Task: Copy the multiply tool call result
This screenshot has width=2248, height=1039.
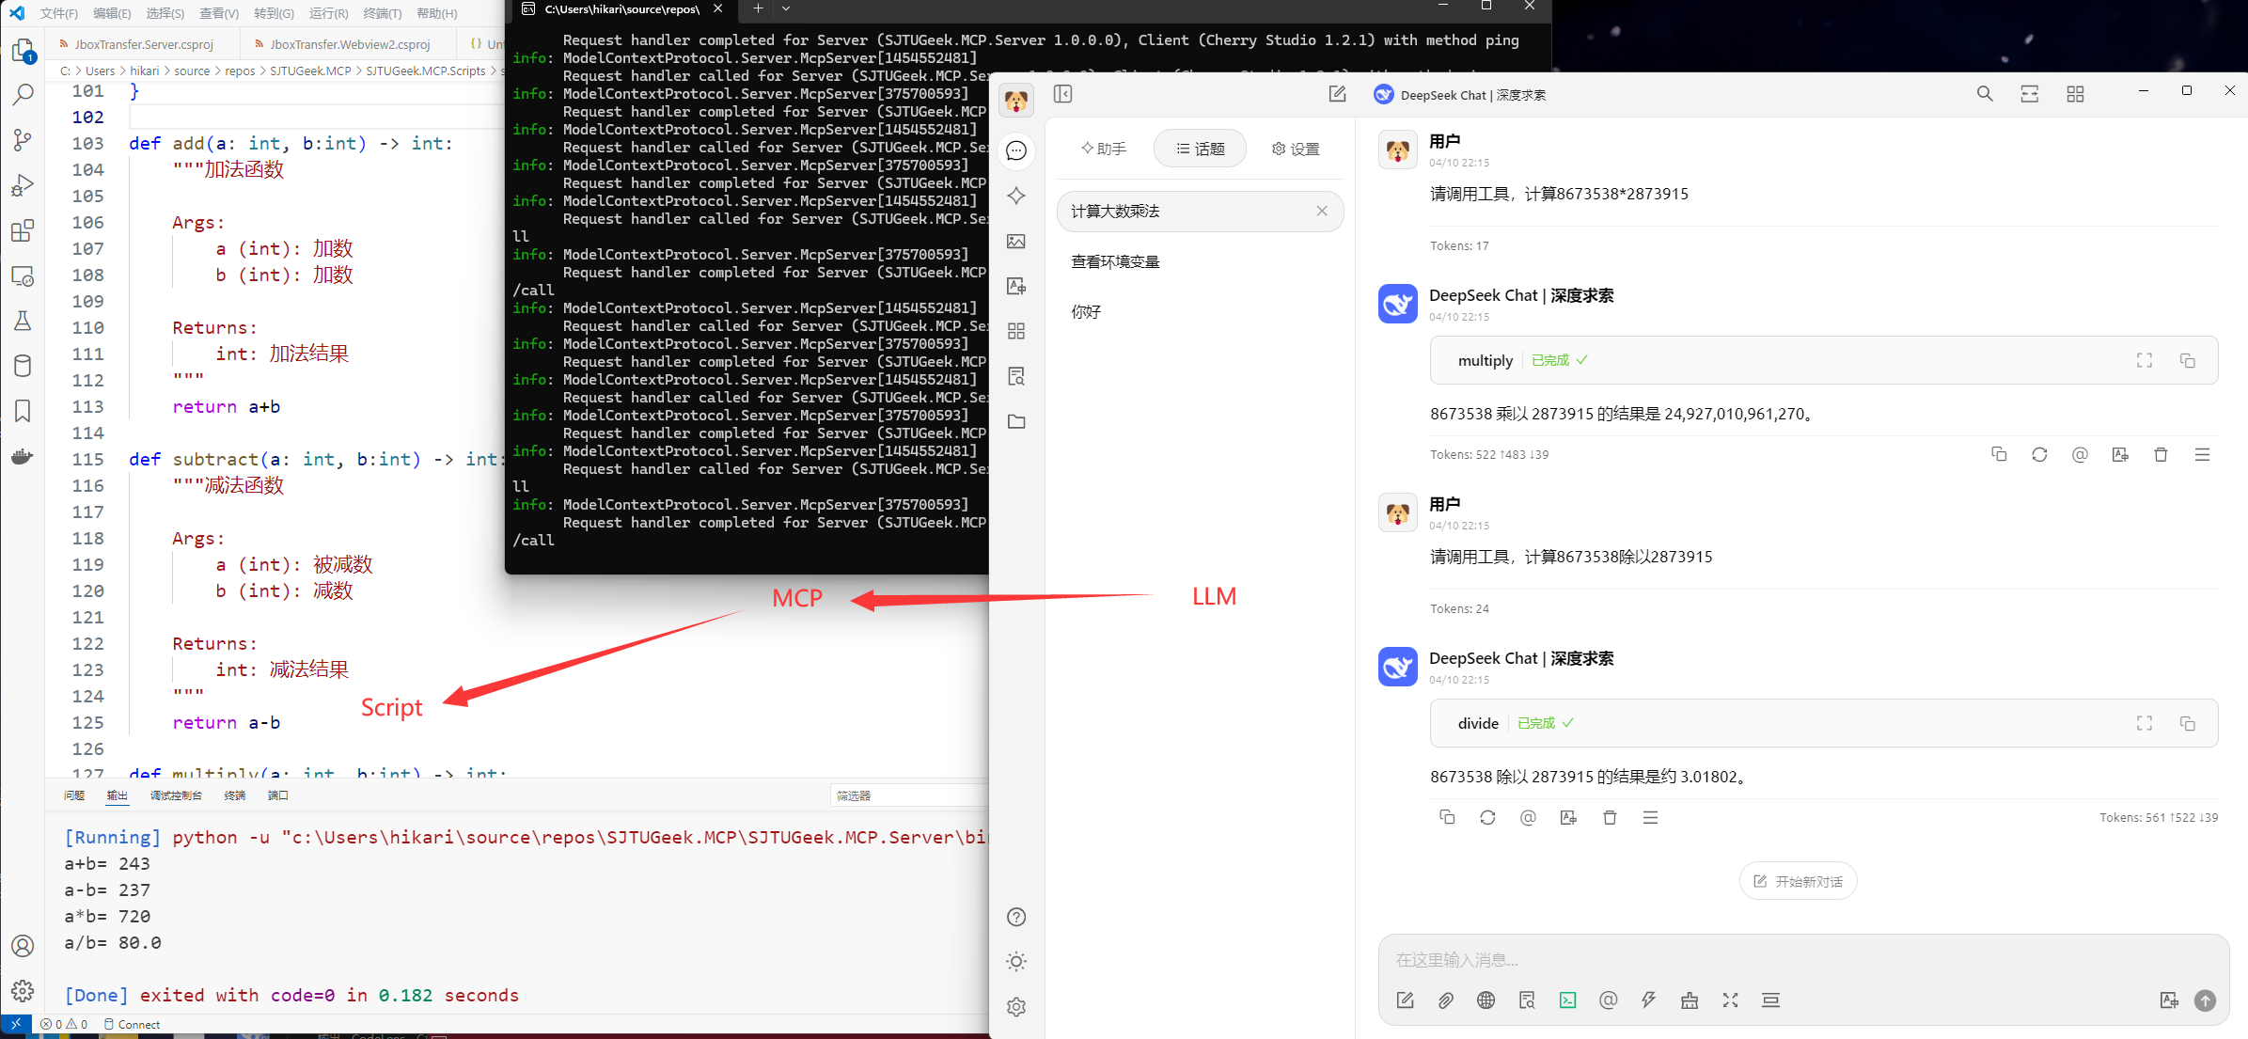Action: point(2188,360)
